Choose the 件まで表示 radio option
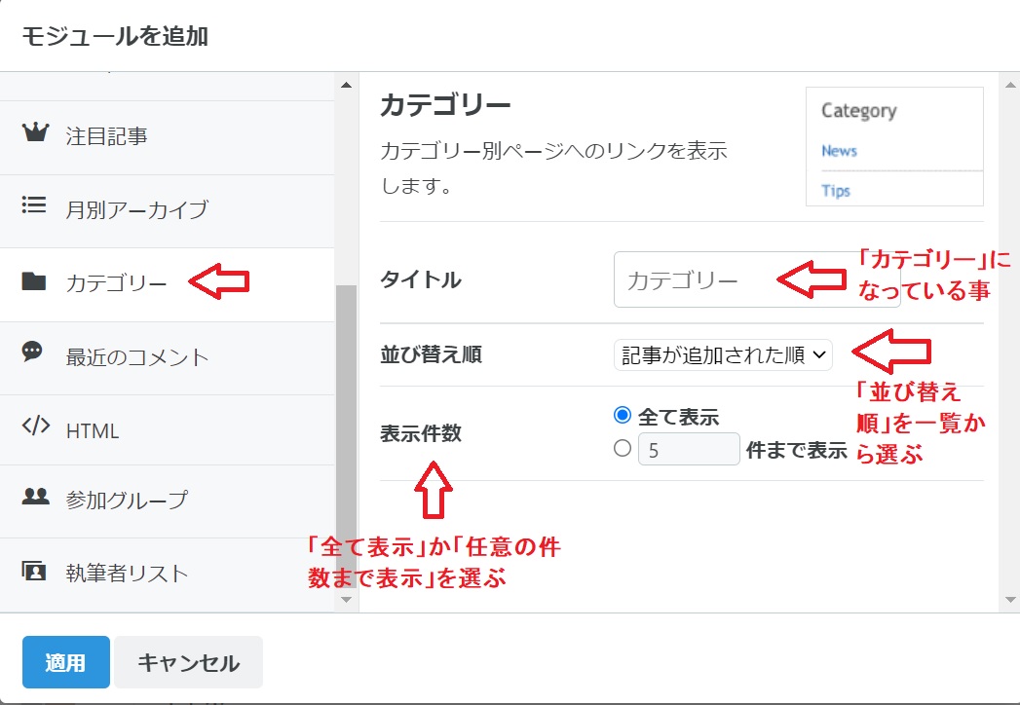Screen dimensions: 1020x705 tap(621, 447)
